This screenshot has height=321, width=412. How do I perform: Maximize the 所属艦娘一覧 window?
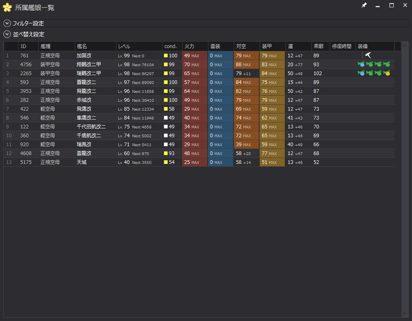(x=391, y=5)
